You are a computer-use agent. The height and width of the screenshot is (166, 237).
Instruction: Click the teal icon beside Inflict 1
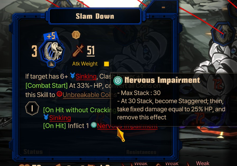[x=94, y=125]
